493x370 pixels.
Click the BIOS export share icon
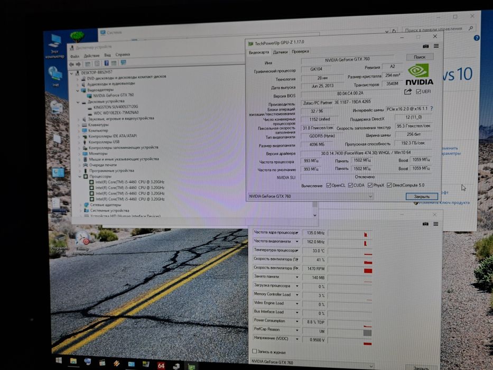click(x=408, y=91)
